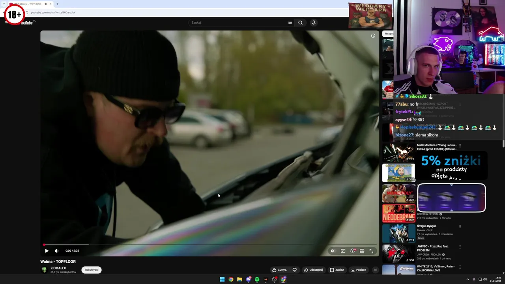
Task: Open options for the Malik Montana FREAK video
Action: click(460, 146)
